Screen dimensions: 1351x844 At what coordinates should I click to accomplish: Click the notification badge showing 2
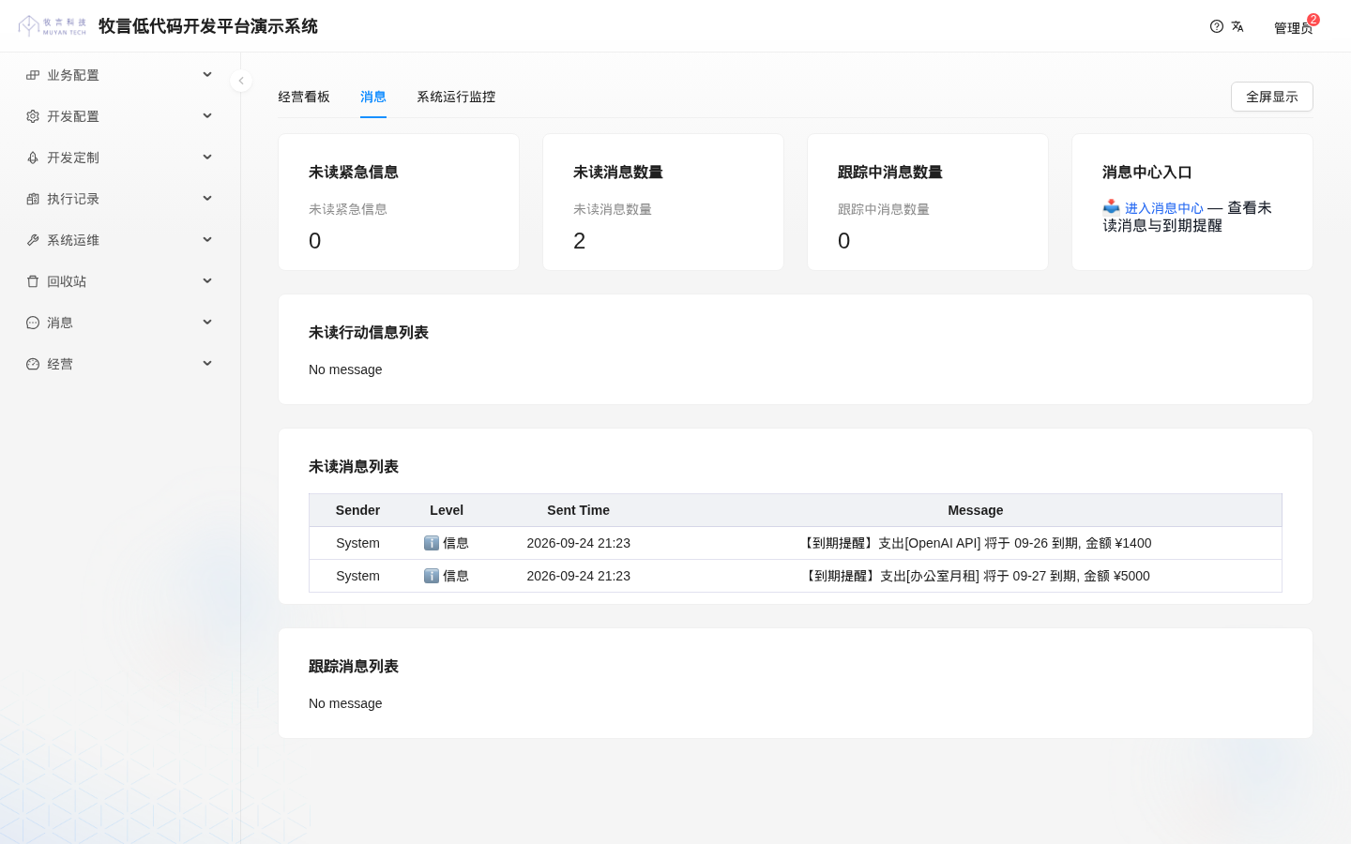tap(1313, 20)
